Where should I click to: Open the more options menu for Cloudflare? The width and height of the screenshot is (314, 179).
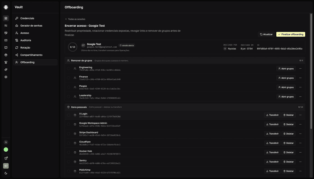(x=300, y=143)
